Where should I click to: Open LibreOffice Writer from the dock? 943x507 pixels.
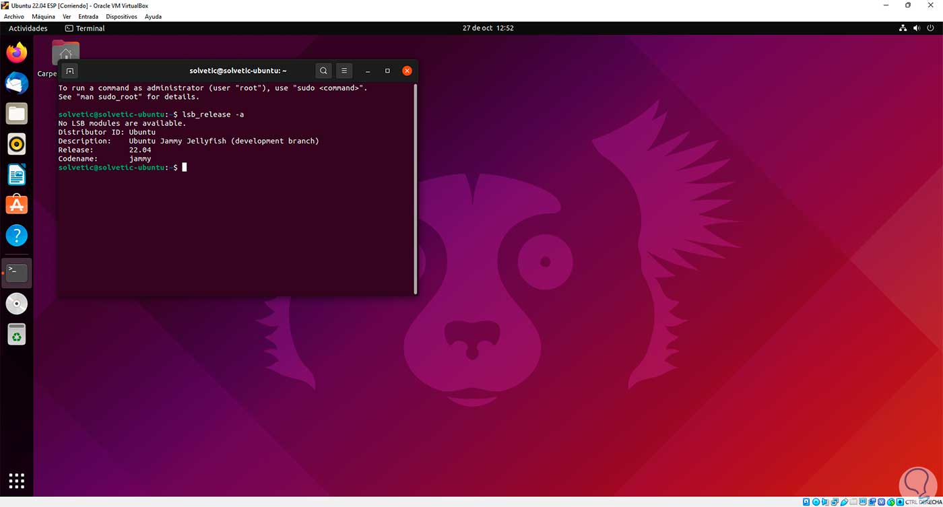coord(17,175)
